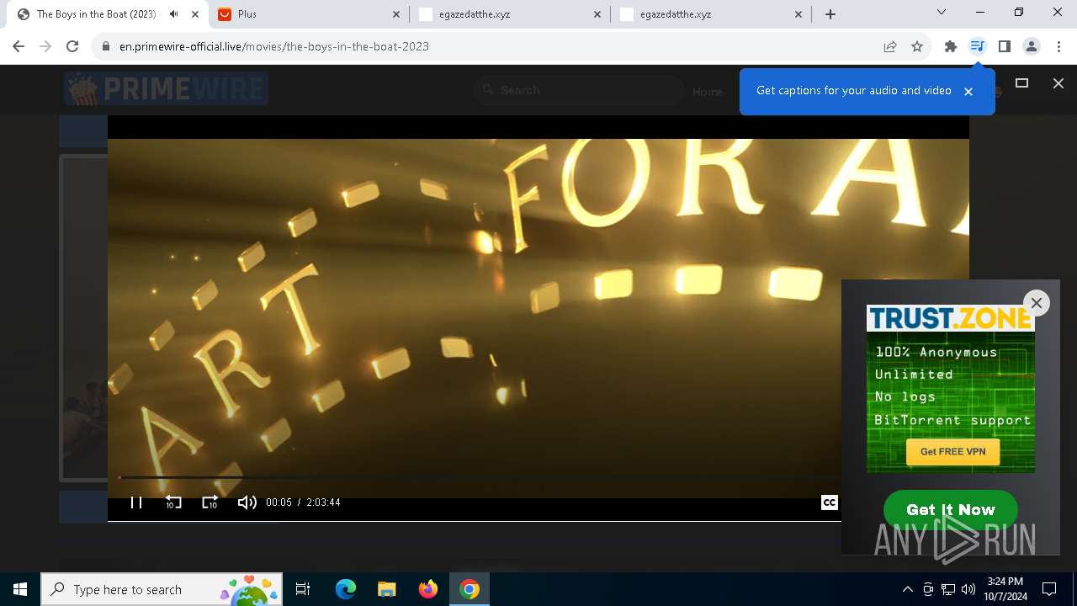Mute tab audio via speaker icon
This screenshot has height=606, width=1077.
pyautogui.click(x=173, y=14)
